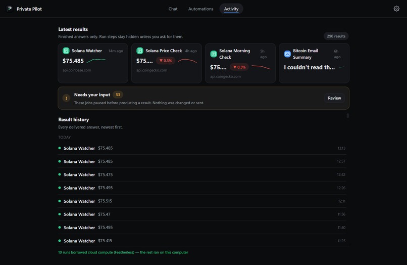The height and width of the screenshot is (265, 407).
Task: Click the 4h ago timestamp
Action: [191, 51]
